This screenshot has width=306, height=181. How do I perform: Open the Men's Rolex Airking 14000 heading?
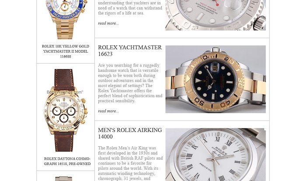coord(130,133)
